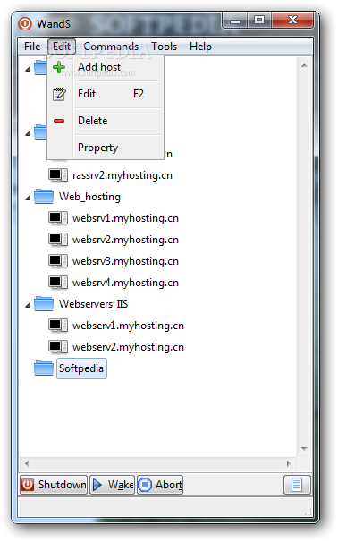Collapse the second folder tree node
The width and height of the screenshot is (338, 542).
tap(28, 133)
